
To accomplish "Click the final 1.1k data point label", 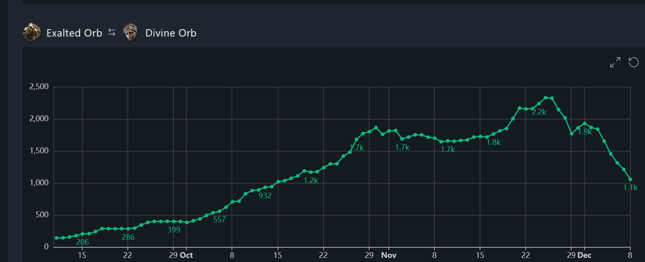I will point(630,187).
